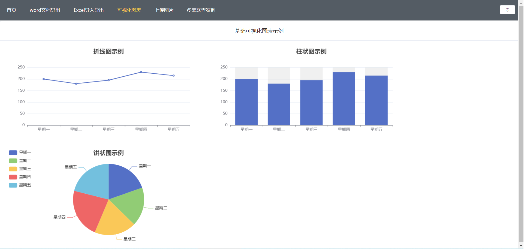Open the word文档导出 section
The image size is (524, 249).
45,10
